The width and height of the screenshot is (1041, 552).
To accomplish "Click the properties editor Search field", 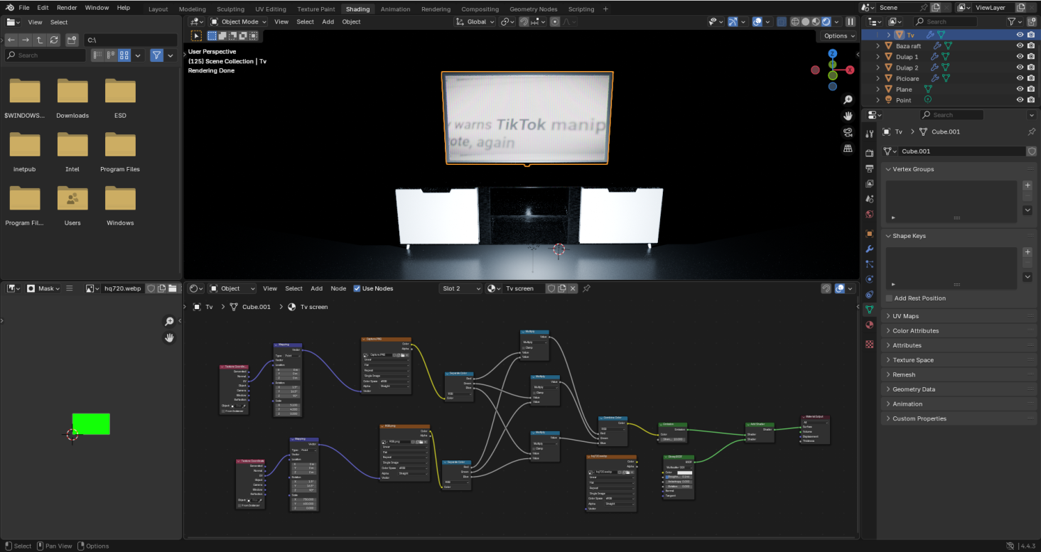I will (x=951, y=114).
